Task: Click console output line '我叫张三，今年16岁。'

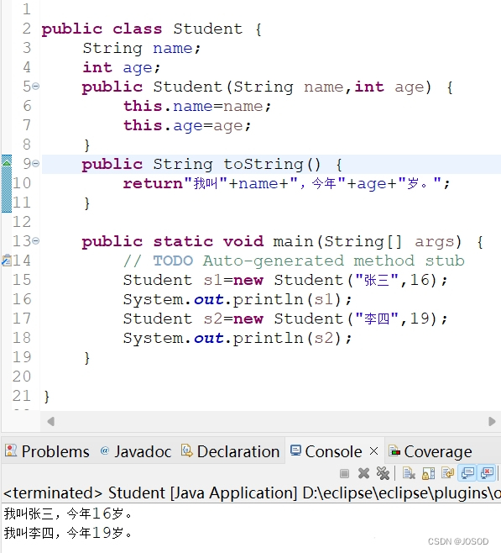Action: (68, 513)
